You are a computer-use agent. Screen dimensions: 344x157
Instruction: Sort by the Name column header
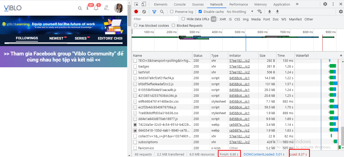pos(162,55)
